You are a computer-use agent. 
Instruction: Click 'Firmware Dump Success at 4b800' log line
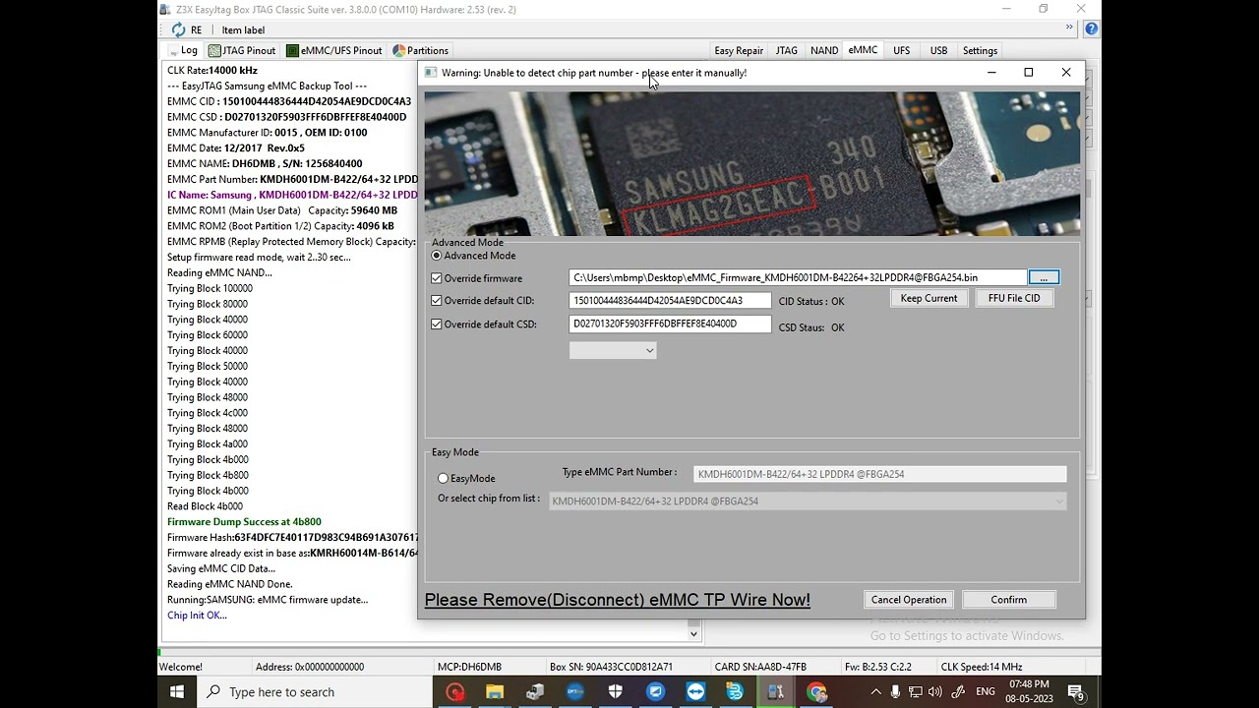[244, 522]
